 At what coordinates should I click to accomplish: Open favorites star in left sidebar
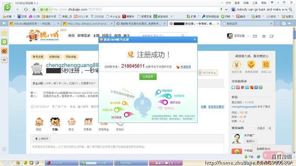pos(4,33)
